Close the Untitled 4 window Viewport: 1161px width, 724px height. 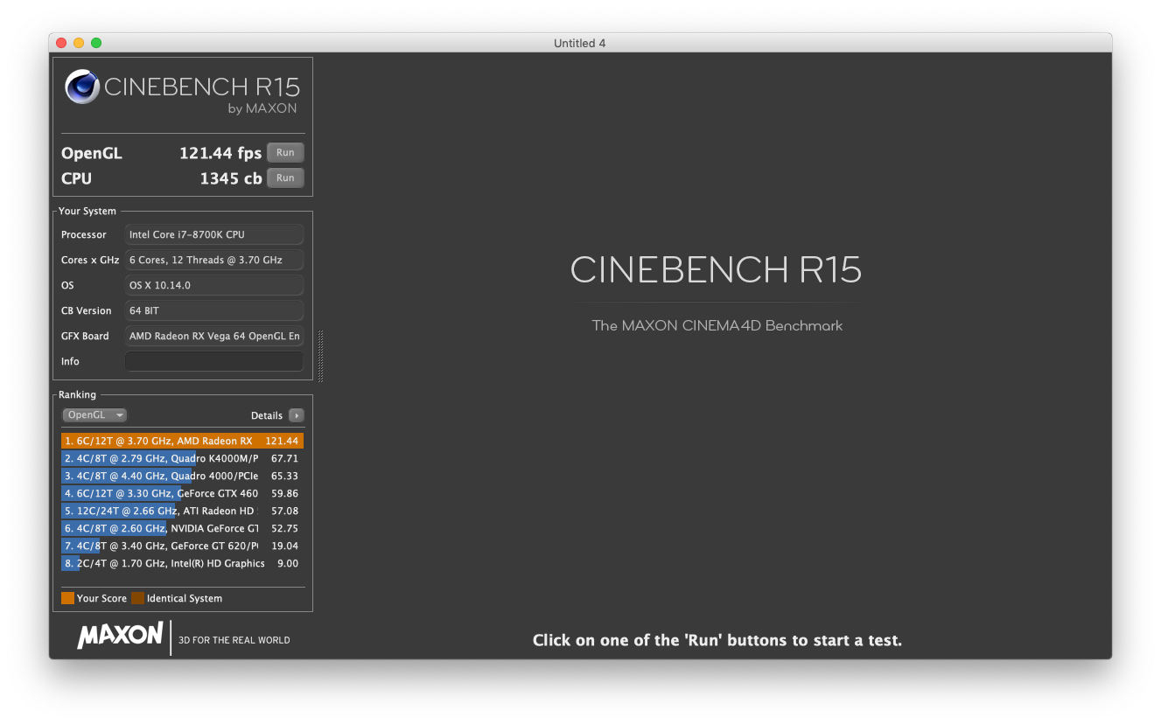click(61, 43)
